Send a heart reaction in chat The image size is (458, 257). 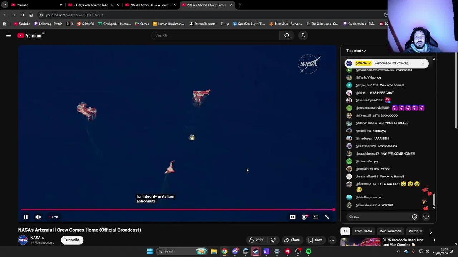(x=426, y=217)
